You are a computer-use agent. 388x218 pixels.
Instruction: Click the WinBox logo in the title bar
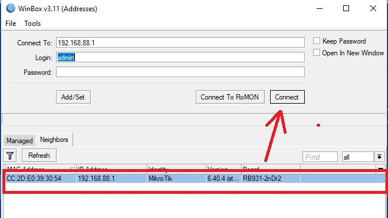(x=11, y=8)
